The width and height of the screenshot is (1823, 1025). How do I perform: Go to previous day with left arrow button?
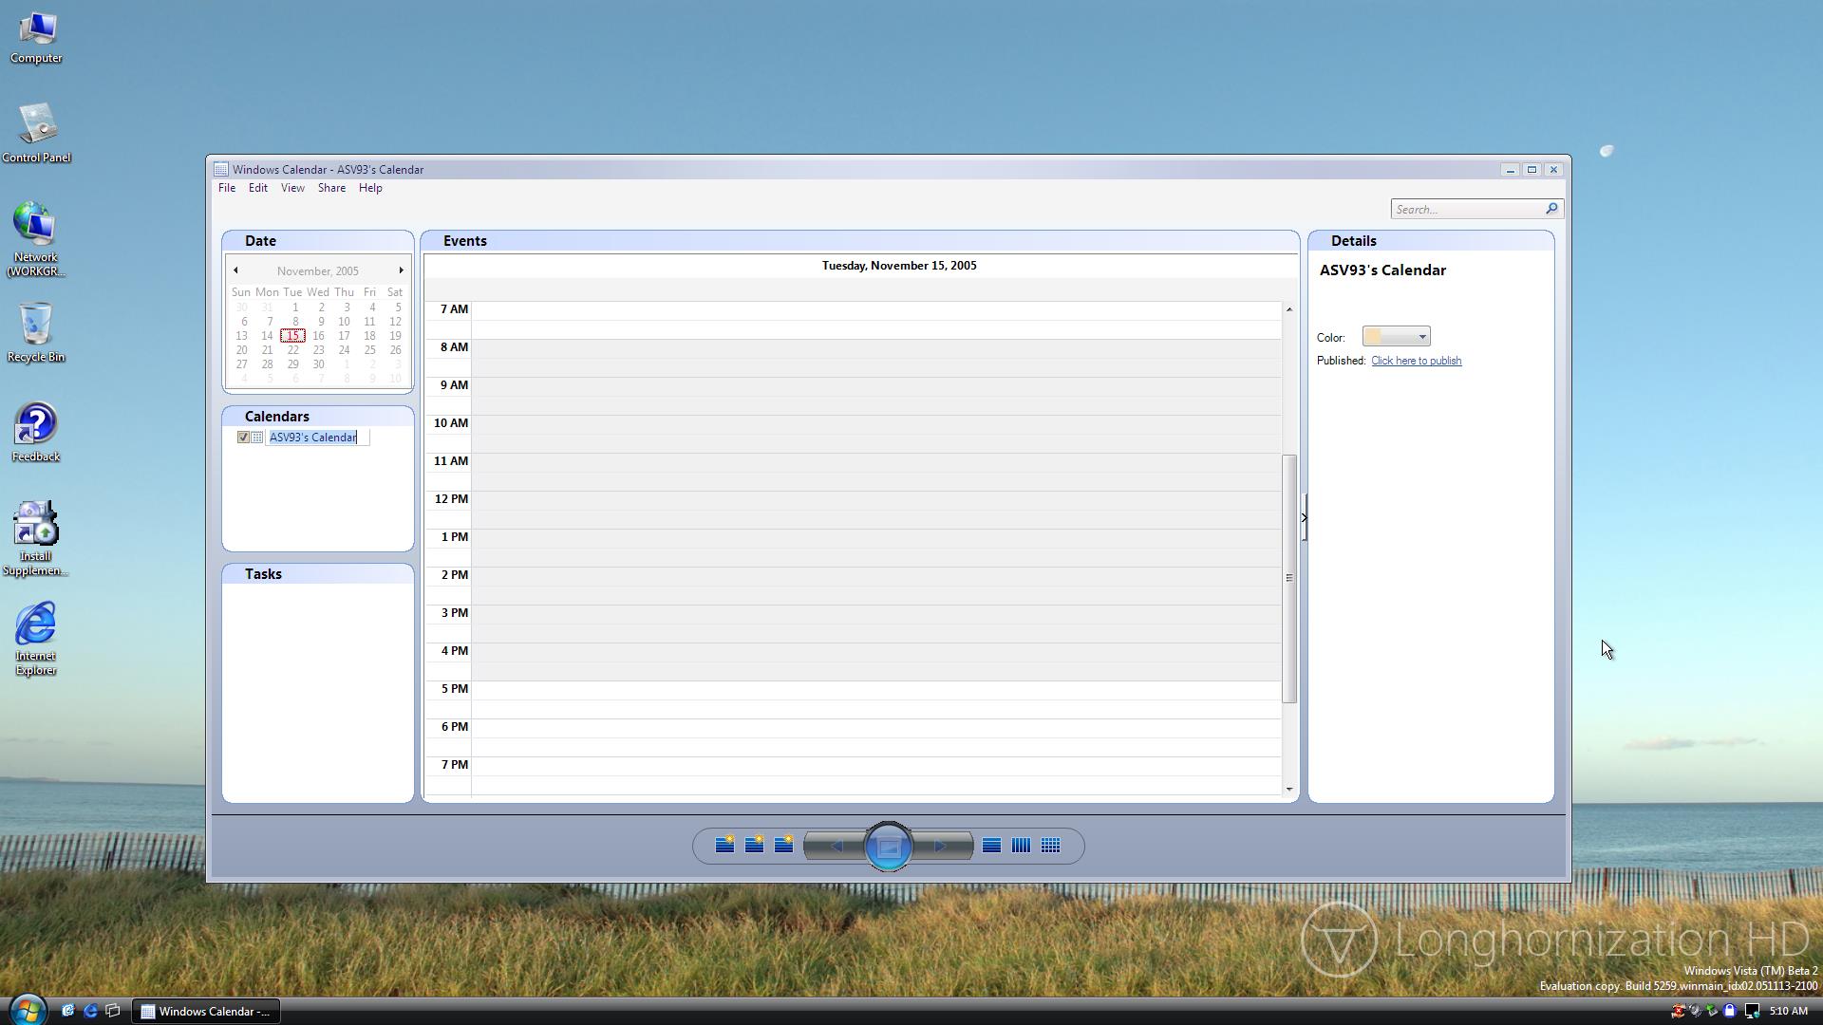pos(836,846)
